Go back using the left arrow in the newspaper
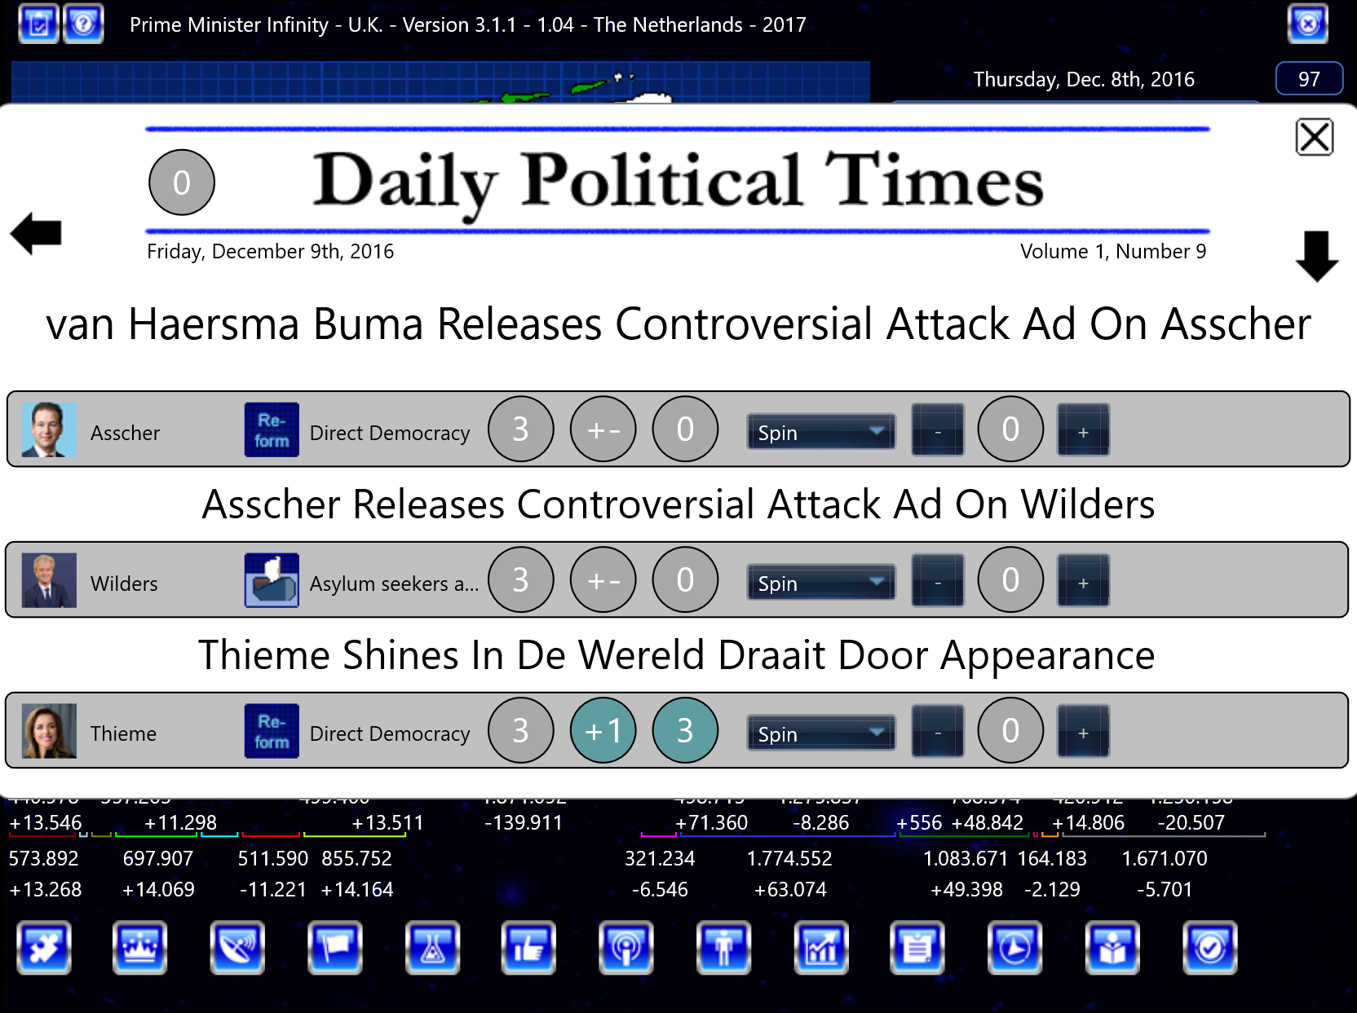 tap(36, 235)
